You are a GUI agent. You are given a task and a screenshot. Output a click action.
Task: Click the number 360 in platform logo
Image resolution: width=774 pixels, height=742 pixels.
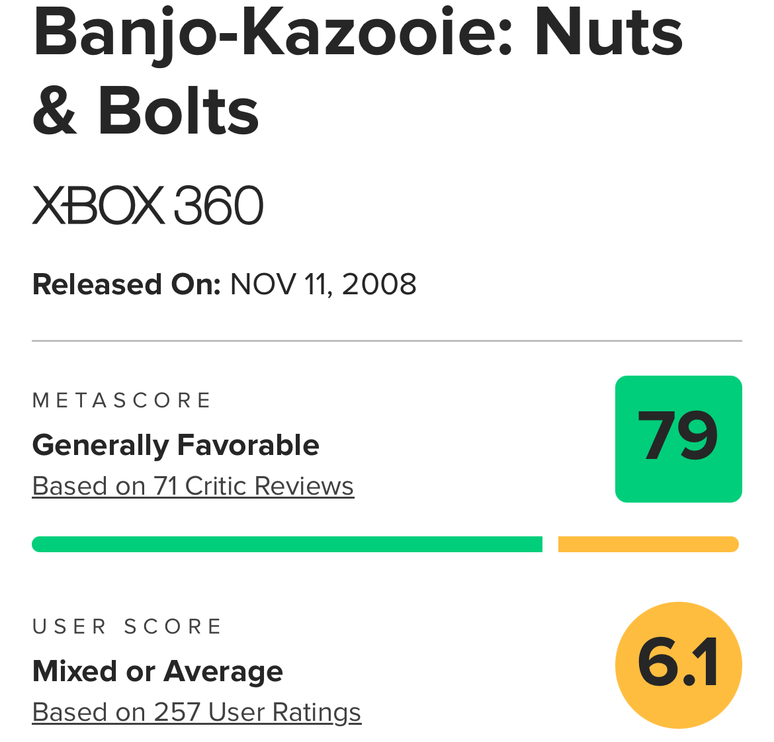[x=219, y=205]
